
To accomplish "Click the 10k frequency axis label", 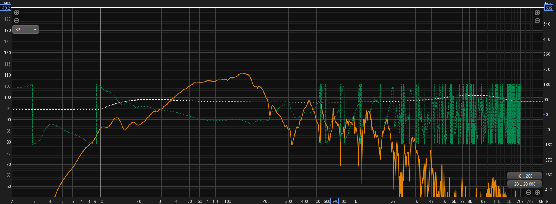I will [482, 201].
